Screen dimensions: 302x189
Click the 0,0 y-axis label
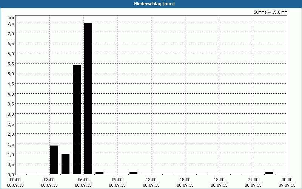pyautogui.click(x=11, y=175)
